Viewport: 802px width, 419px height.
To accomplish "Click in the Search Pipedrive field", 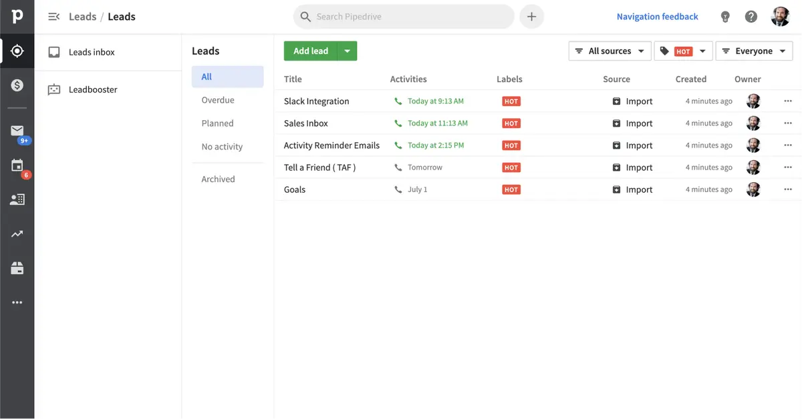I will click(404, 17).
